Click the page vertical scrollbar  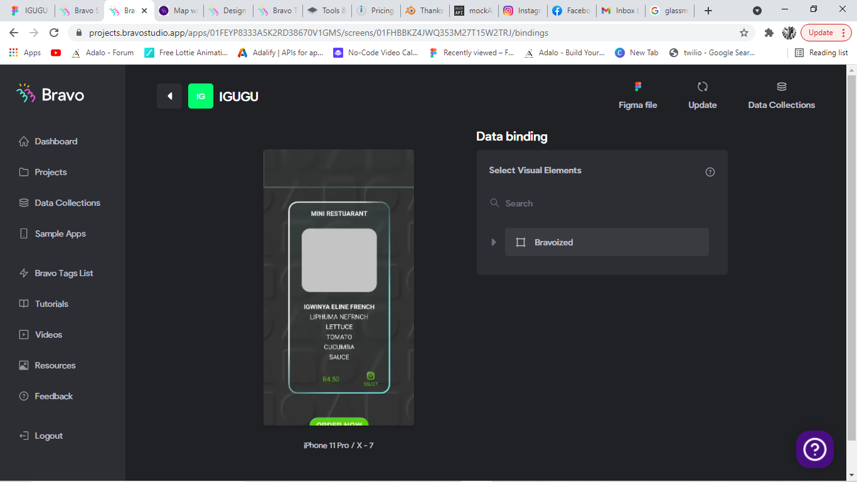click(x=851, y=257)
